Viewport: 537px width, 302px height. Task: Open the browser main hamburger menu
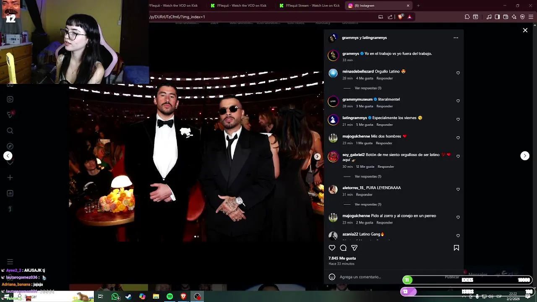[531, 17]
